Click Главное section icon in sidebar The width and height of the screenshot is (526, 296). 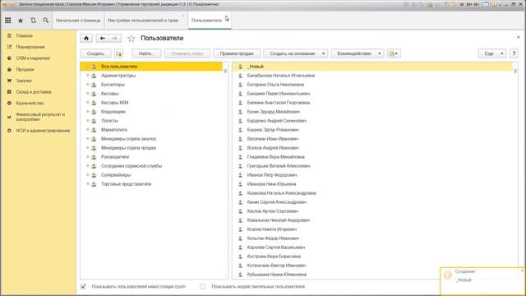tap(9, 35)
